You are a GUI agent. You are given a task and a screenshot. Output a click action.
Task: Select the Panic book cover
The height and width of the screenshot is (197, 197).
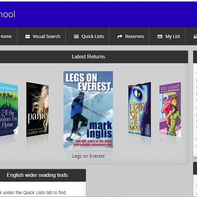tap(37, 110)
